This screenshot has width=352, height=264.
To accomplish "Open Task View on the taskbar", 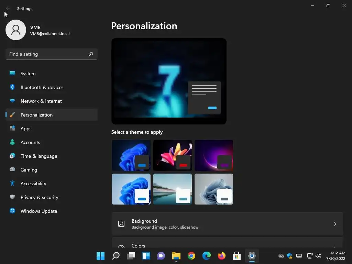I will pos(131,256).
